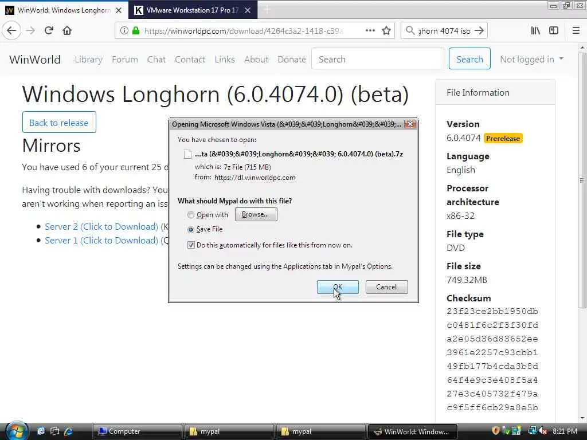This screenshot has width=587, height=440.
Task: Focus the WinWorld Search input field
Action: 377,59
